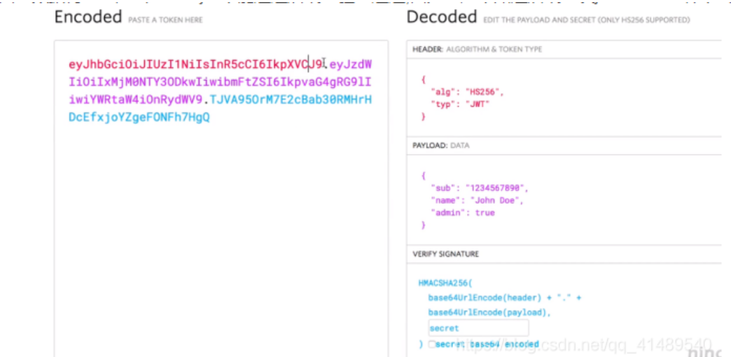This screenshot has height=357, width=731.
Task: Click the PAYLOAD: DATA label
Action: [441, 146]
